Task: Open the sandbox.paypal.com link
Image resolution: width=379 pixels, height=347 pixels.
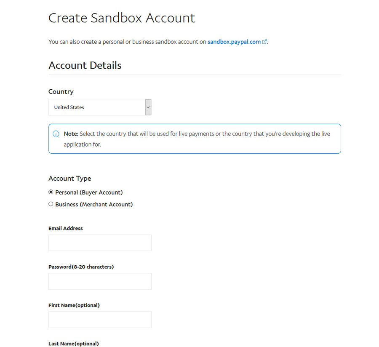Action: (x=234, y=42)
